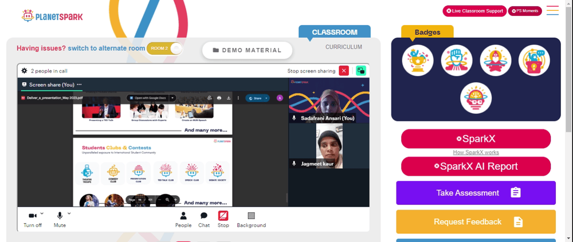Switch to the CLASSROOM tab
This screenshot has width=573, height=242.
point(335,32)
